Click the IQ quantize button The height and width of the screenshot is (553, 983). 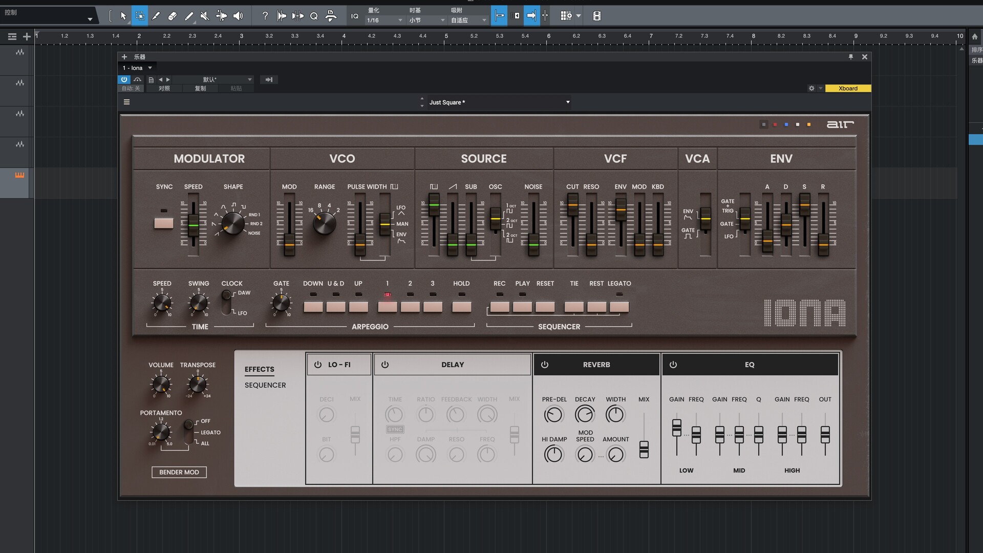click(x=354, y=16)
